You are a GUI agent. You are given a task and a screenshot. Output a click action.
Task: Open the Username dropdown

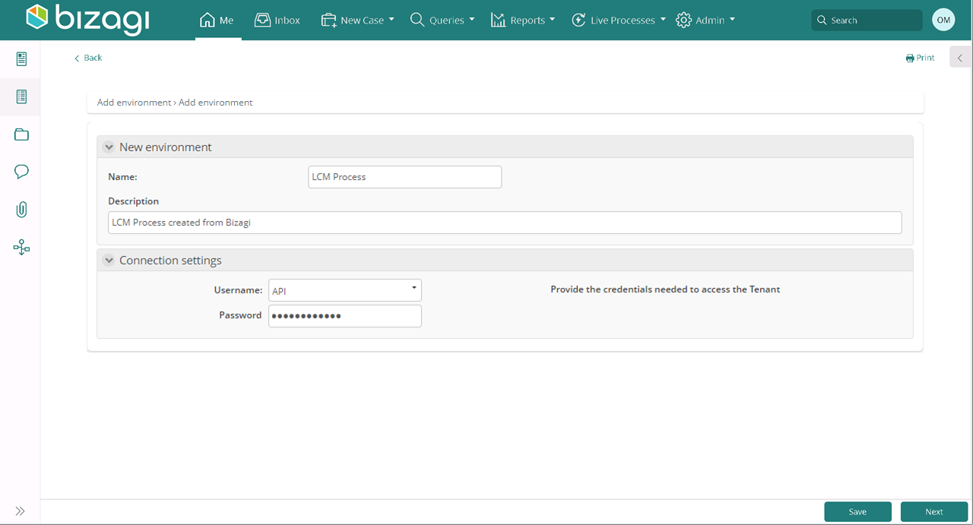345,290
